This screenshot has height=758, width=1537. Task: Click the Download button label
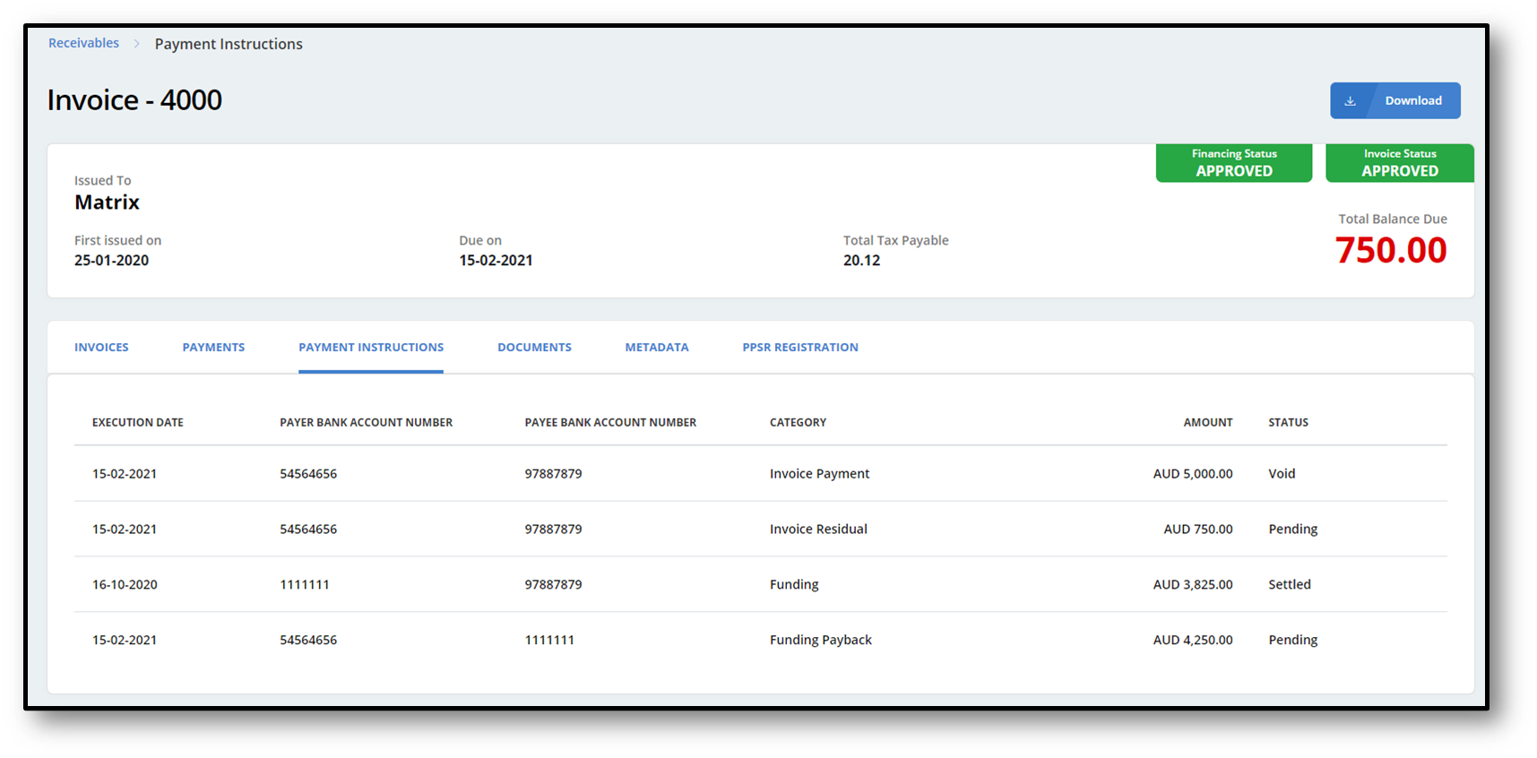tap(1413, 100)
